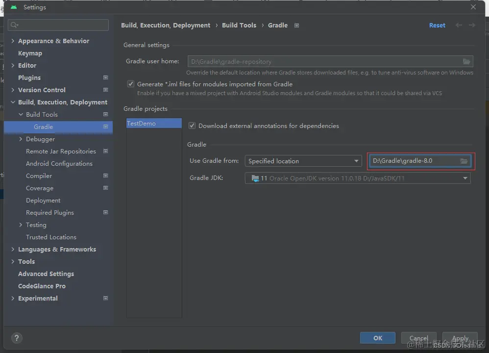The image size is (489, 353).
Task: Click the Reset link
Action: (x=437, y=25)
